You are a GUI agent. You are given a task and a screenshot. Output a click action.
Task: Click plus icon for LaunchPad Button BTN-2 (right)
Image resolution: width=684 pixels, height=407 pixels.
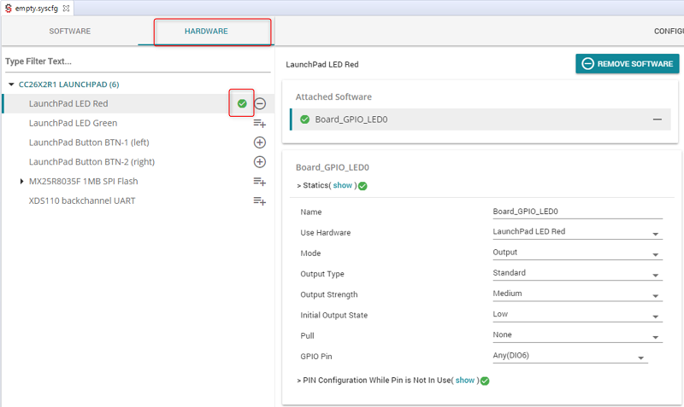point(260,162)
